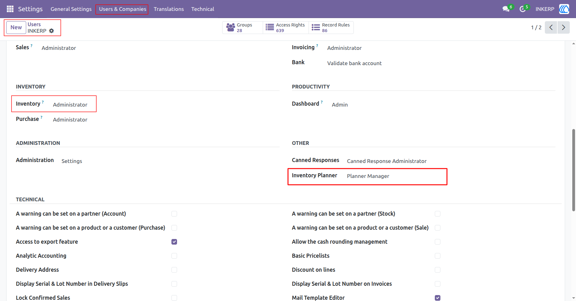Uncheck Access to export feature
Viewport: 576px width, 301px height.
174,242
